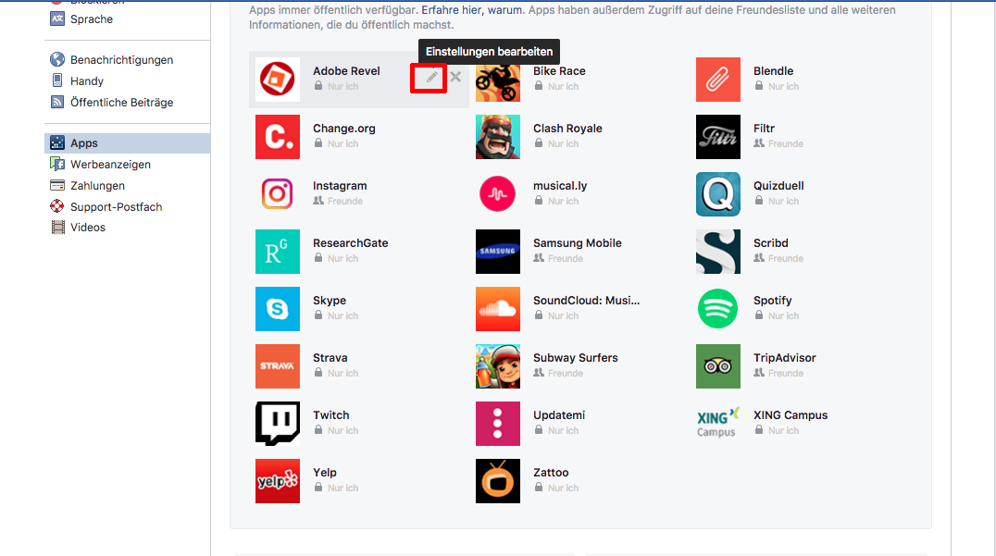Click the Subway Surfers app icon
996x556 pixels.
(x=498, y=366)
